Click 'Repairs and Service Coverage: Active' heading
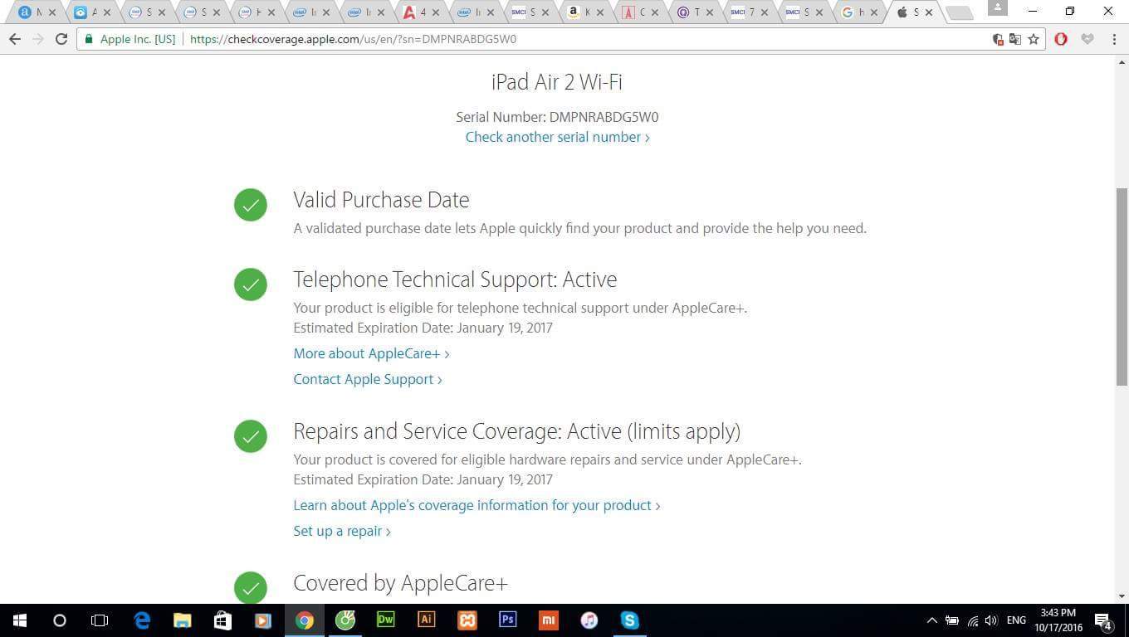 [516, 431]
